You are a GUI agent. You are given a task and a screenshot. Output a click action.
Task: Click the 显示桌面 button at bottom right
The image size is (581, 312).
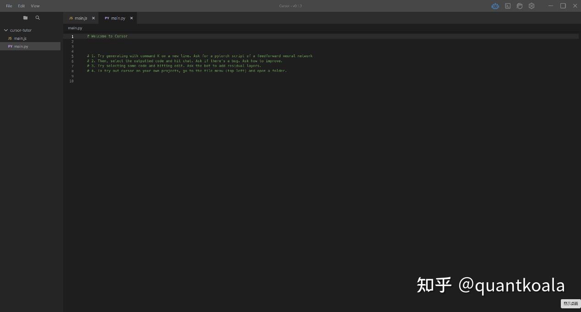[x=570, y=303]
